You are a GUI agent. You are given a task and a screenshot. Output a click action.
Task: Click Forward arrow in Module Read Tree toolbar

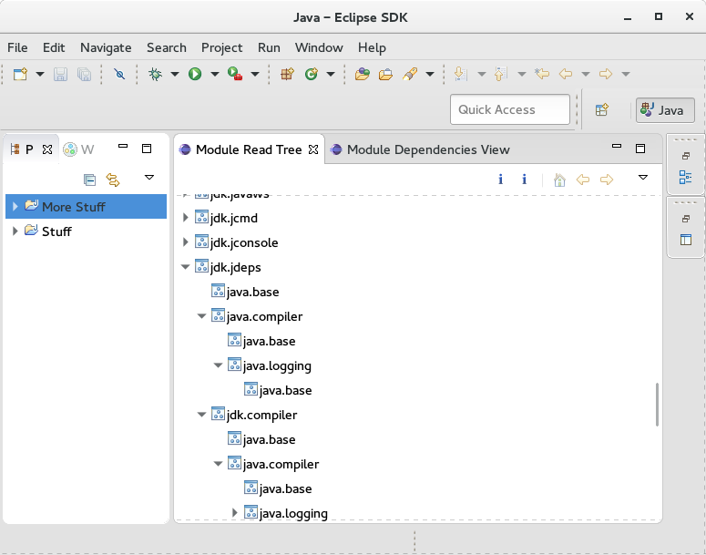(607, 180)
